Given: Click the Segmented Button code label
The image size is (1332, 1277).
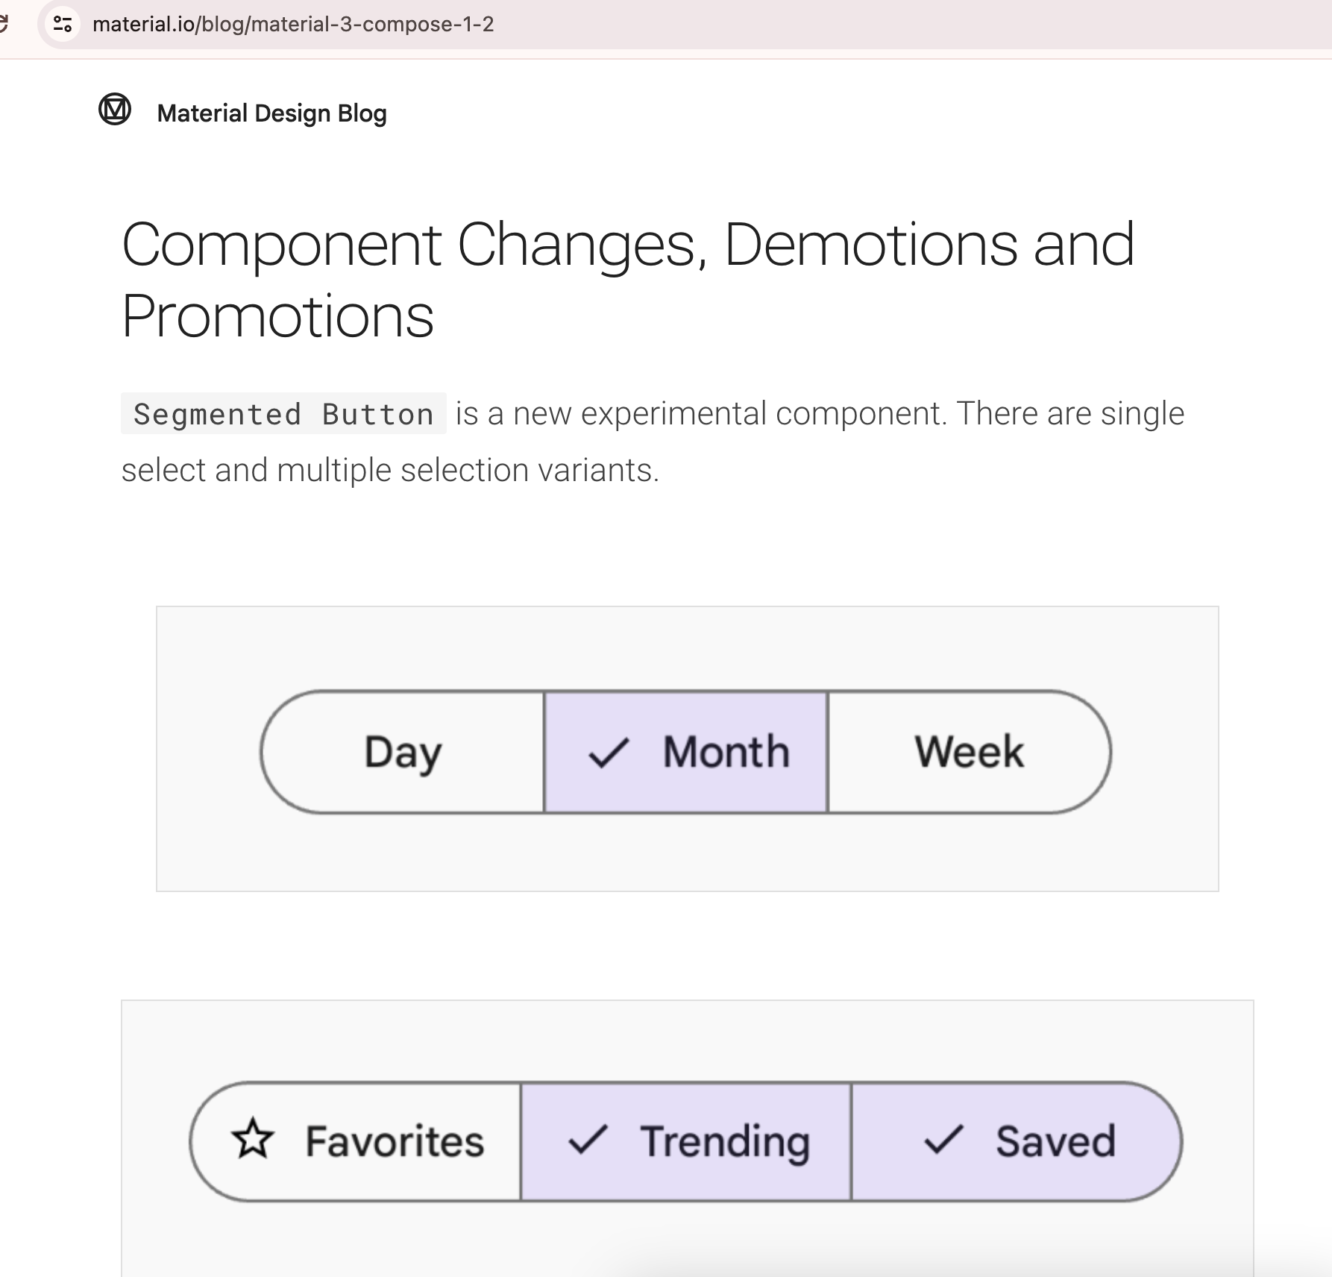Looking at the screenshot, I should pos(283,413).
